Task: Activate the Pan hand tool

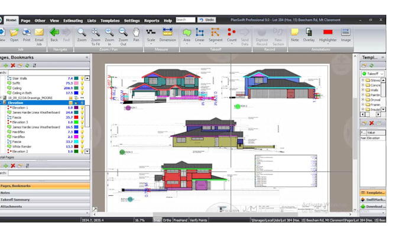Action: [136, 35]
